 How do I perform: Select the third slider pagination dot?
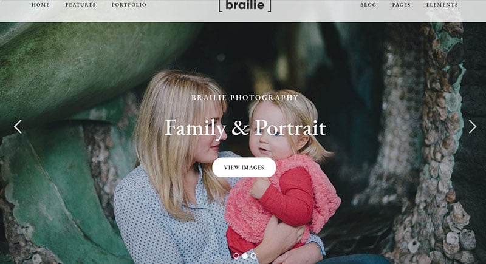[253, 256]
